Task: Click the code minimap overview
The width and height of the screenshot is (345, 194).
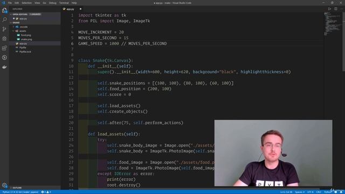Action: (x=333, y=24)
